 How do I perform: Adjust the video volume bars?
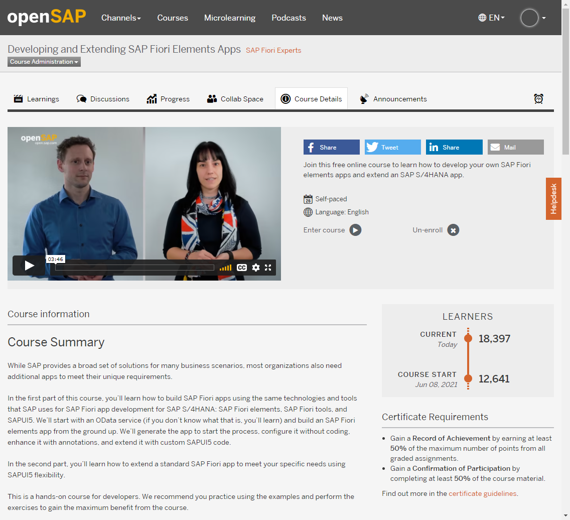(x=225, y=268)
